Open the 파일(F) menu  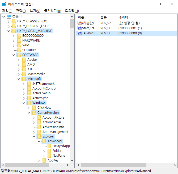[7, 11]
